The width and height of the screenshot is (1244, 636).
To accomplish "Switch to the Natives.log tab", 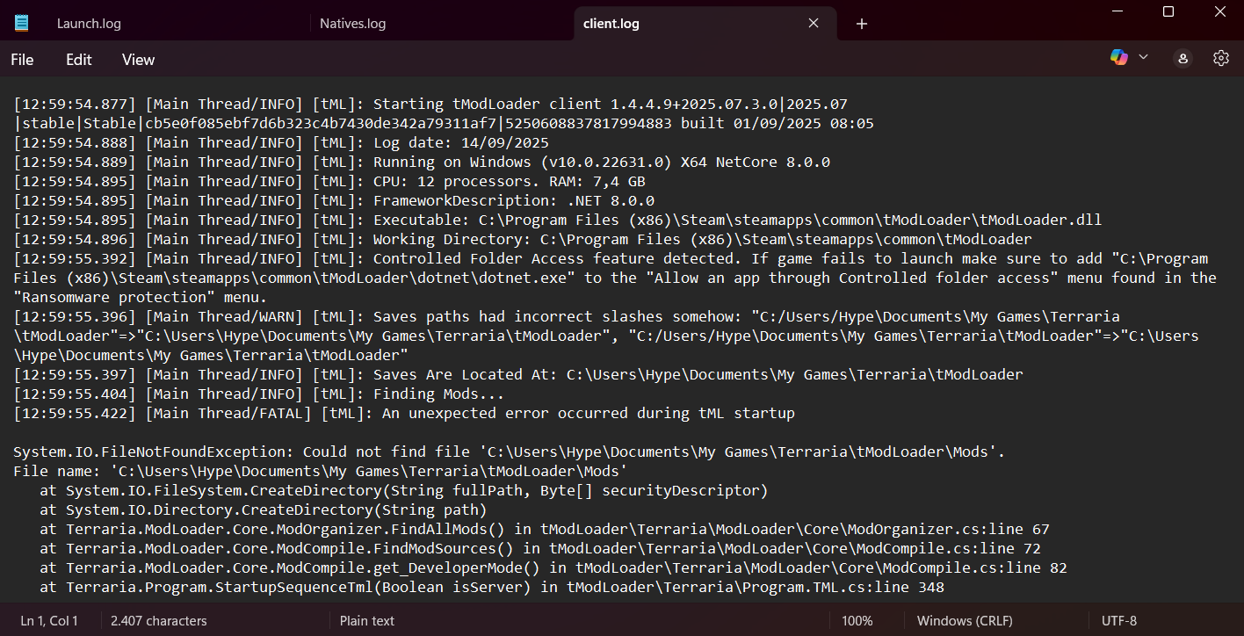I will point(352,24).
